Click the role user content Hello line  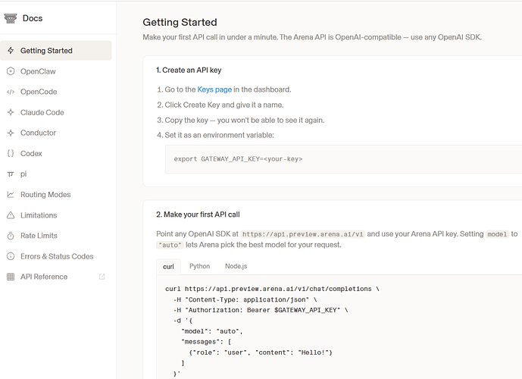coord(261,352)
